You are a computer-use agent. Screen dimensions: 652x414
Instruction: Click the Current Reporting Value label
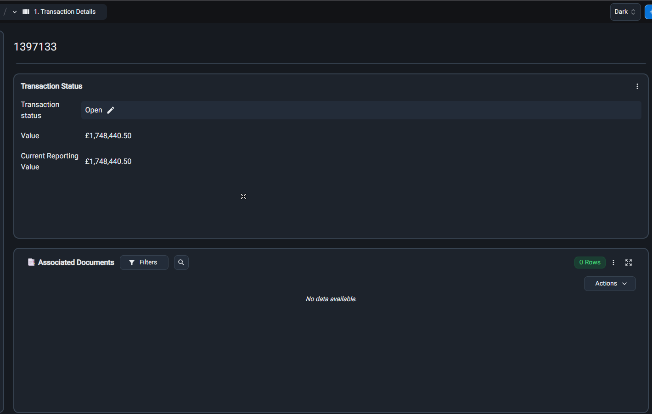click(x=50, y=162)
